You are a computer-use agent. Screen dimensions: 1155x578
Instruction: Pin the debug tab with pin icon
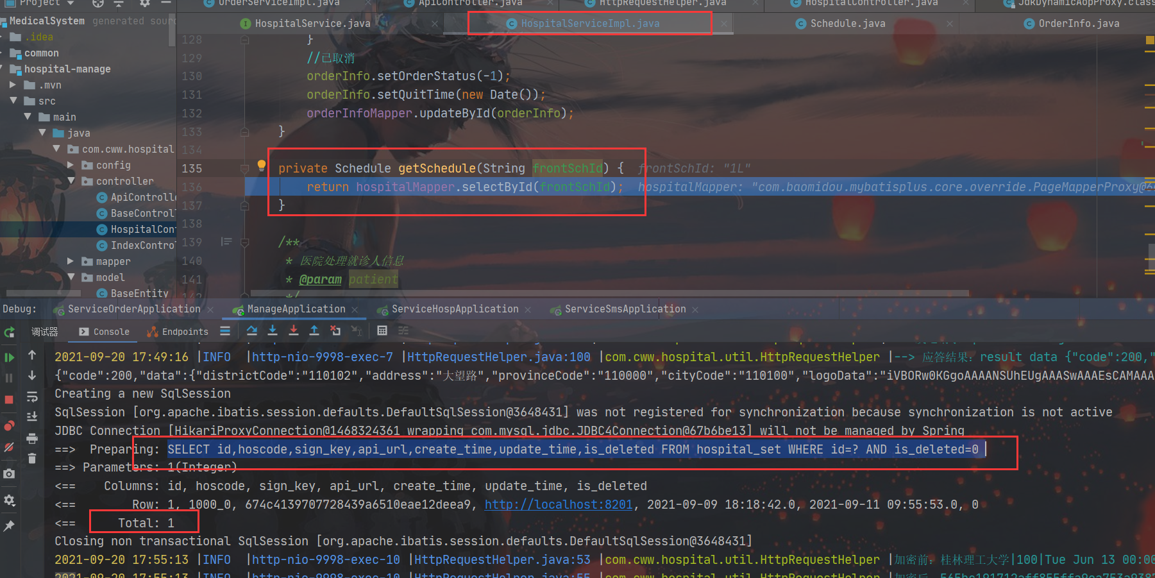(x=9, y=526)
